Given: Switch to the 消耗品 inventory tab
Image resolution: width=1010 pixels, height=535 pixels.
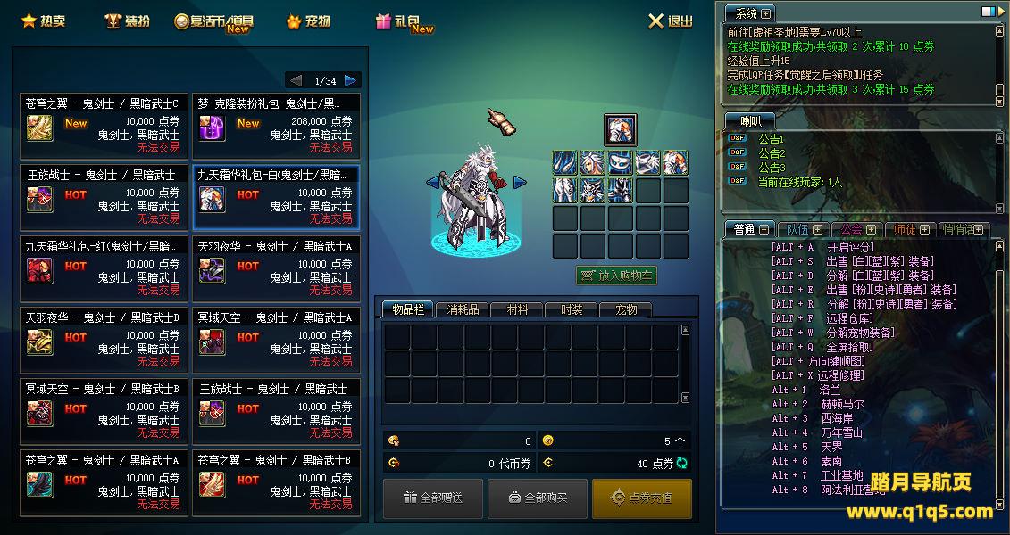Looking at the screenshot, I should tap(463, 310).
